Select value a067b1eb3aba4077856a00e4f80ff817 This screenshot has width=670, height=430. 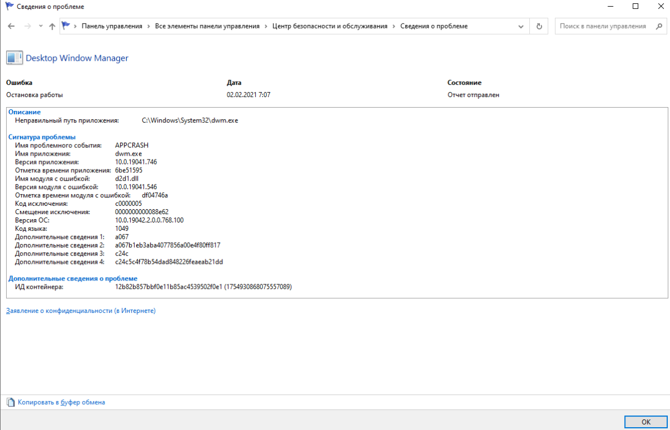[168, 245]
